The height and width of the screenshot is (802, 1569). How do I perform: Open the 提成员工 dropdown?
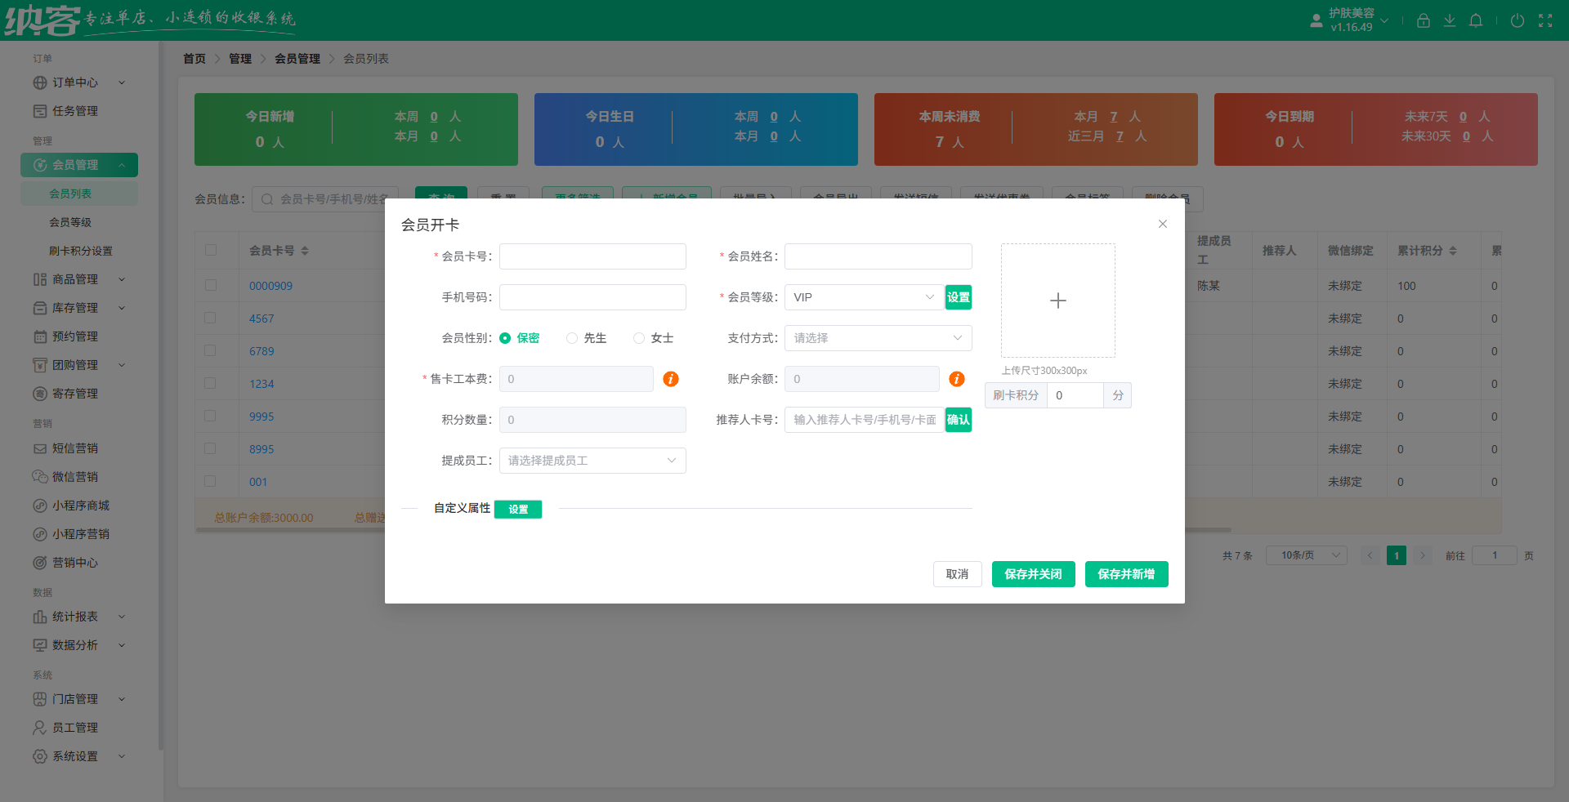point(592,461)
